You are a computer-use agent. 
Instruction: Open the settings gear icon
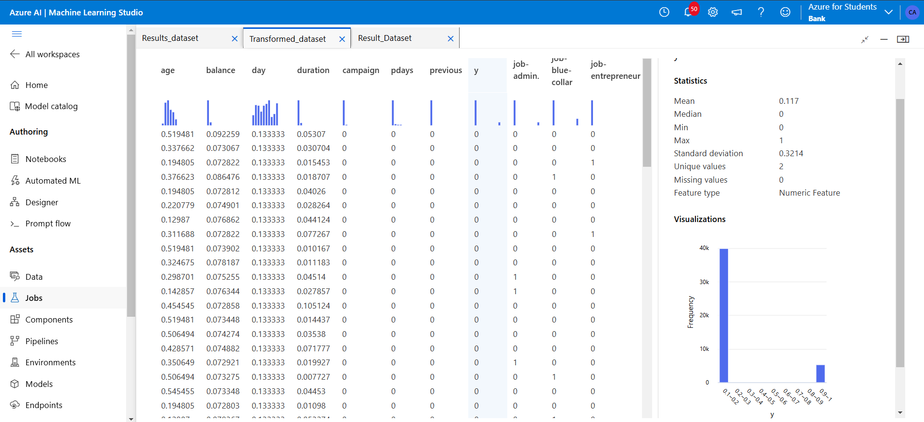(713, 12)
